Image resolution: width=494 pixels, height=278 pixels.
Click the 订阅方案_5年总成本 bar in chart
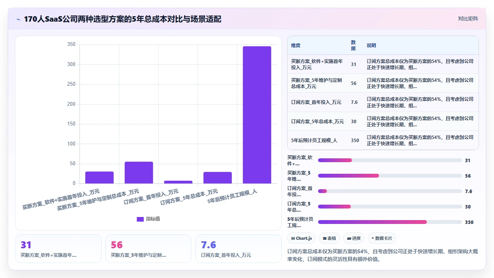(x=218, y=178)
